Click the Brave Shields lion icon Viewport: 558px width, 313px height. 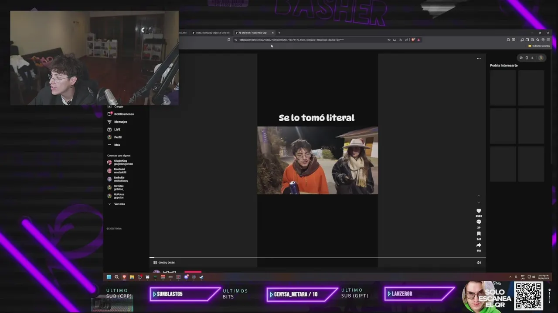click(413, 40)
